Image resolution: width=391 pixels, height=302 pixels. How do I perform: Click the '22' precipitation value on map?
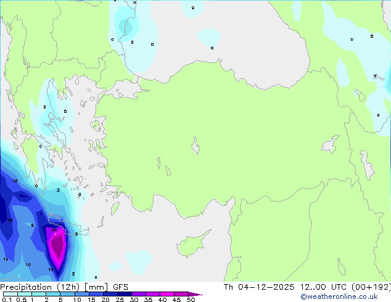(10, 220)
